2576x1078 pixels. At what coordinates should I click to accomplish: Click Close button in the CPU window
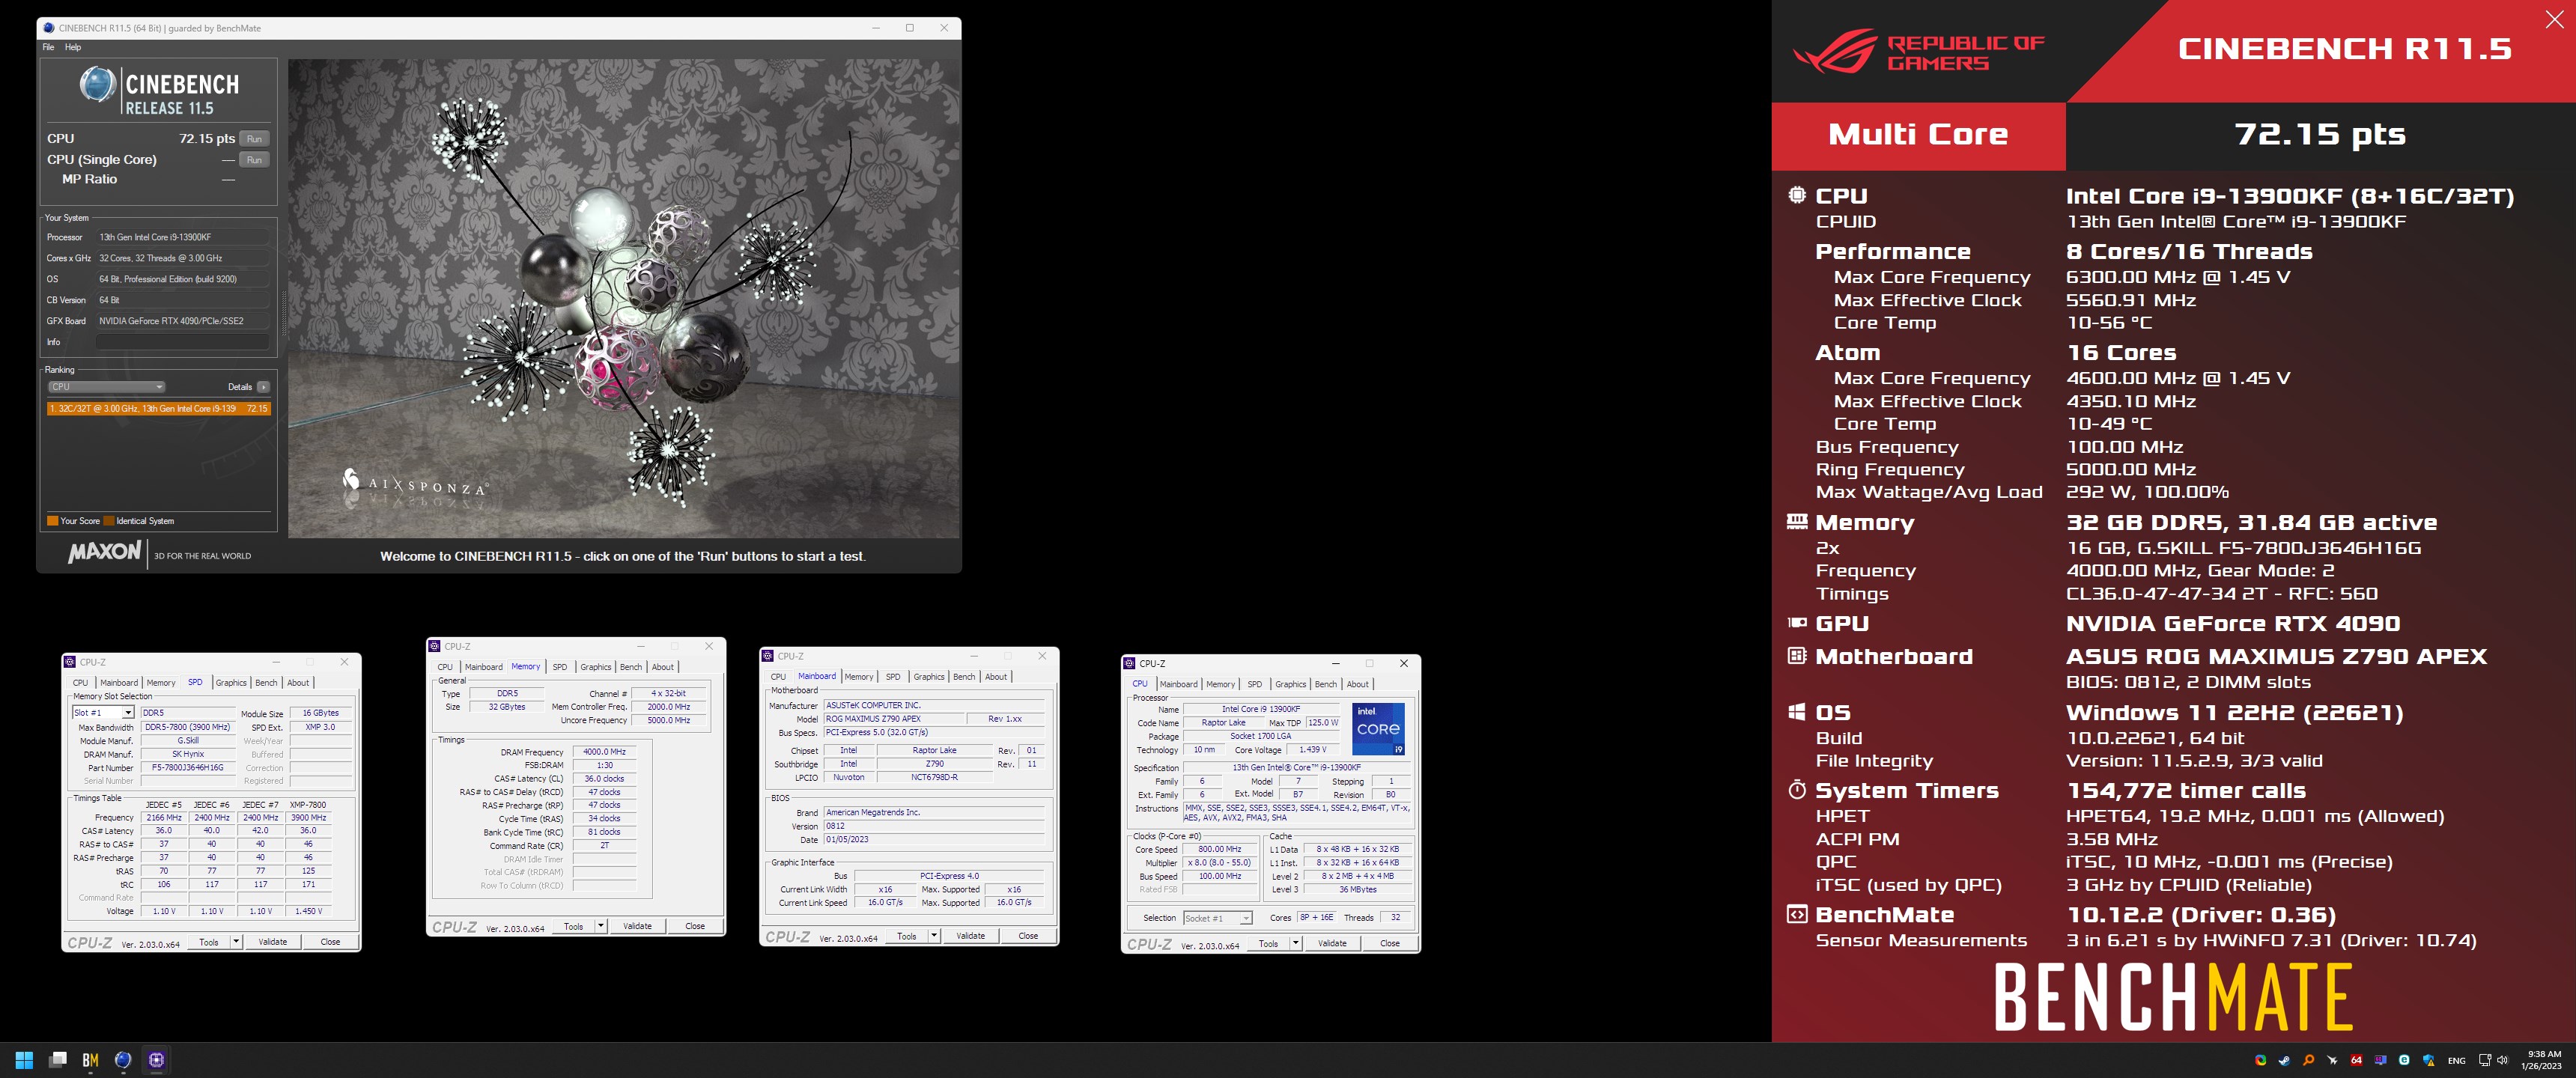(1390, 943)
